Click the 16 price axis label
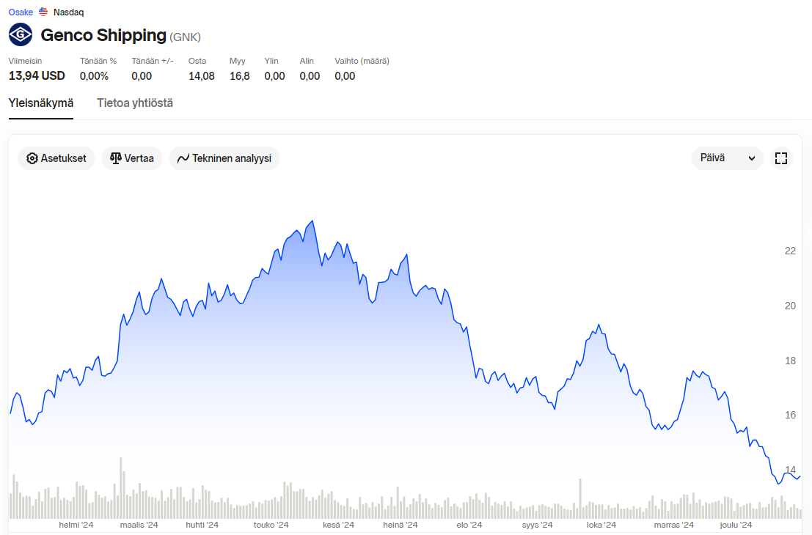 tap(790, 415)
